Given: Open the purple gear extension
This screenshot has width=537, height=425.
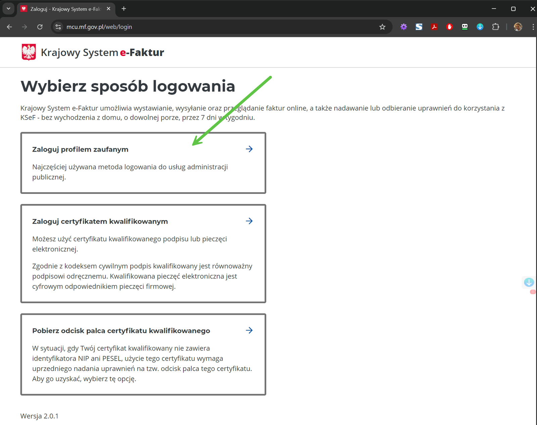Looking at the screenshot, I should click(403, 27).
